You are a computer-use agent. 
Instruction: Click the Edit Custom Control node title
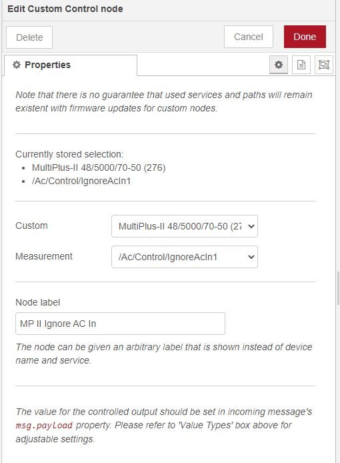point(65,9)
